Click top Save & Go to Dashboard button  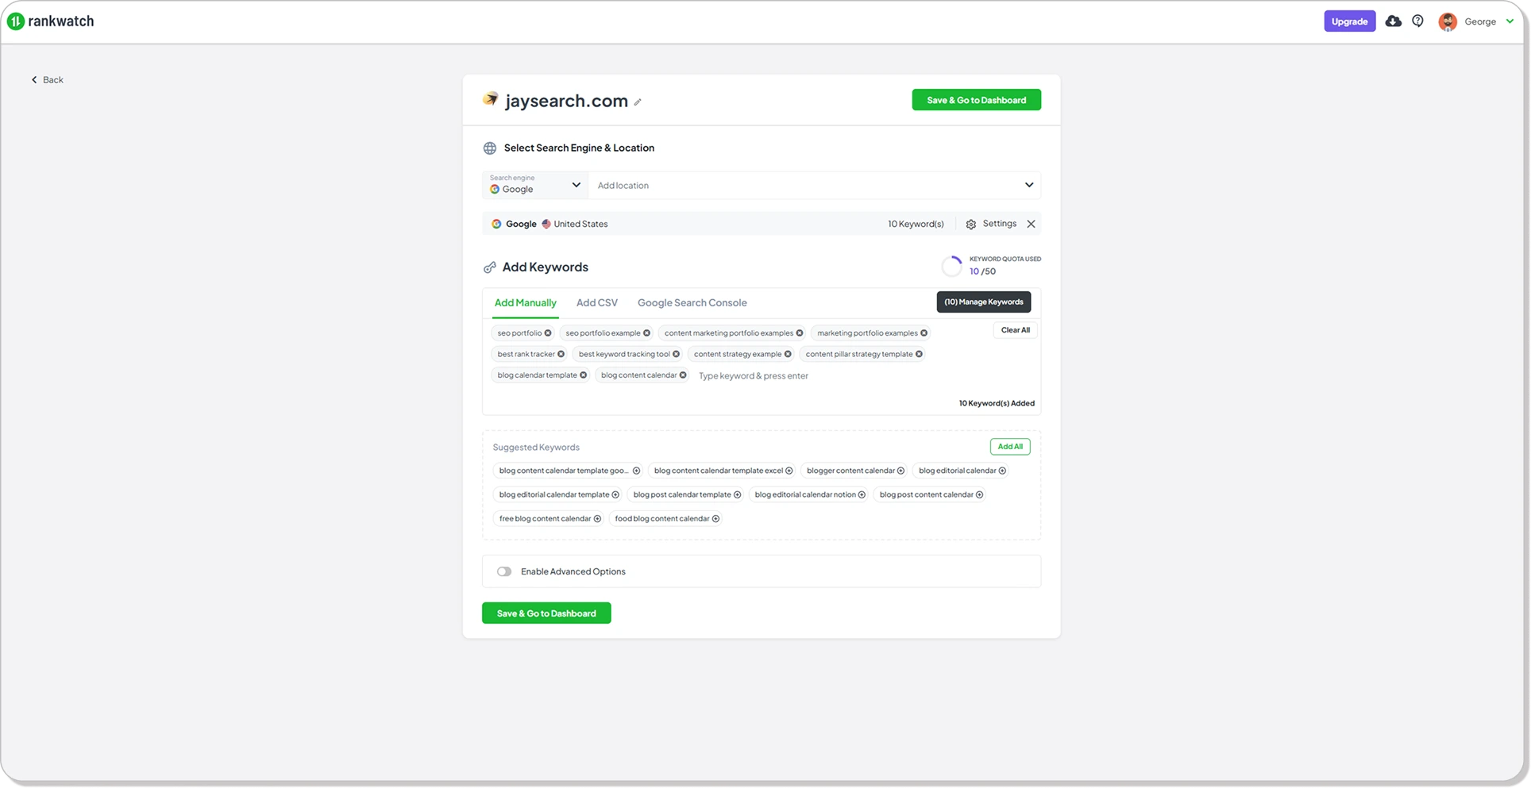976,100
